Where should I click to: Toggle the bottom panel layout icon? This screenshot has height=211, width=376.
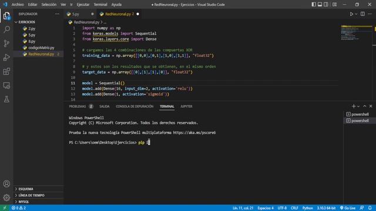(x=320, y=4)
